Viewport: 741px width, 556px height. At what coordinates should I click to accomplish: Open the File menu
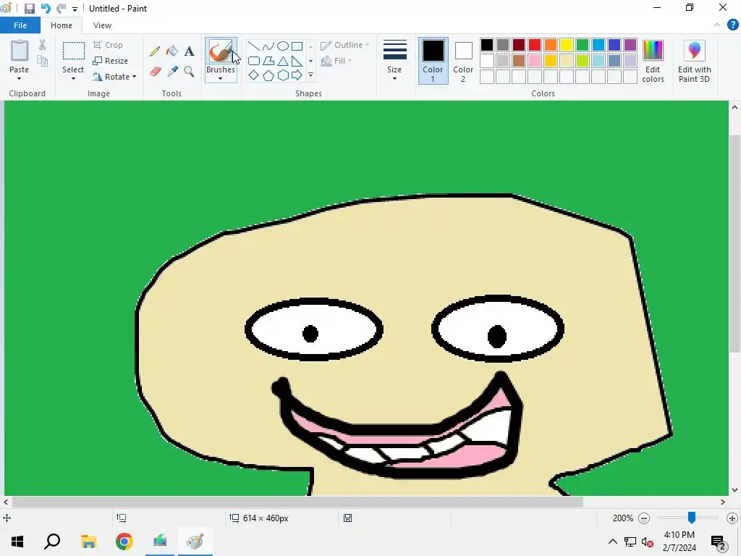point(20,25)
